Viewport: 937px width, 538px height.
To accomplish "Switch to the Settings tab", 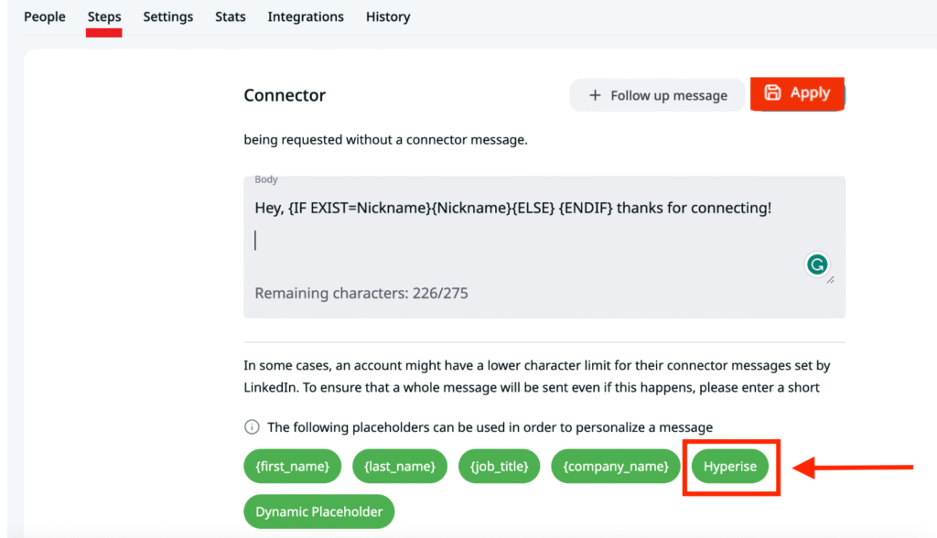I will (x=168, y=16).
